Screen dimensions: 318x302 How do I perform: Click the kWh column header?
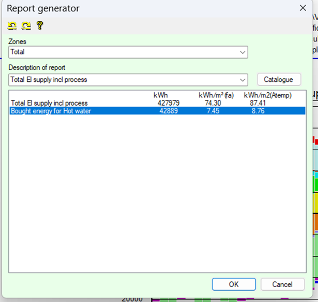click(x=161, y=96)
